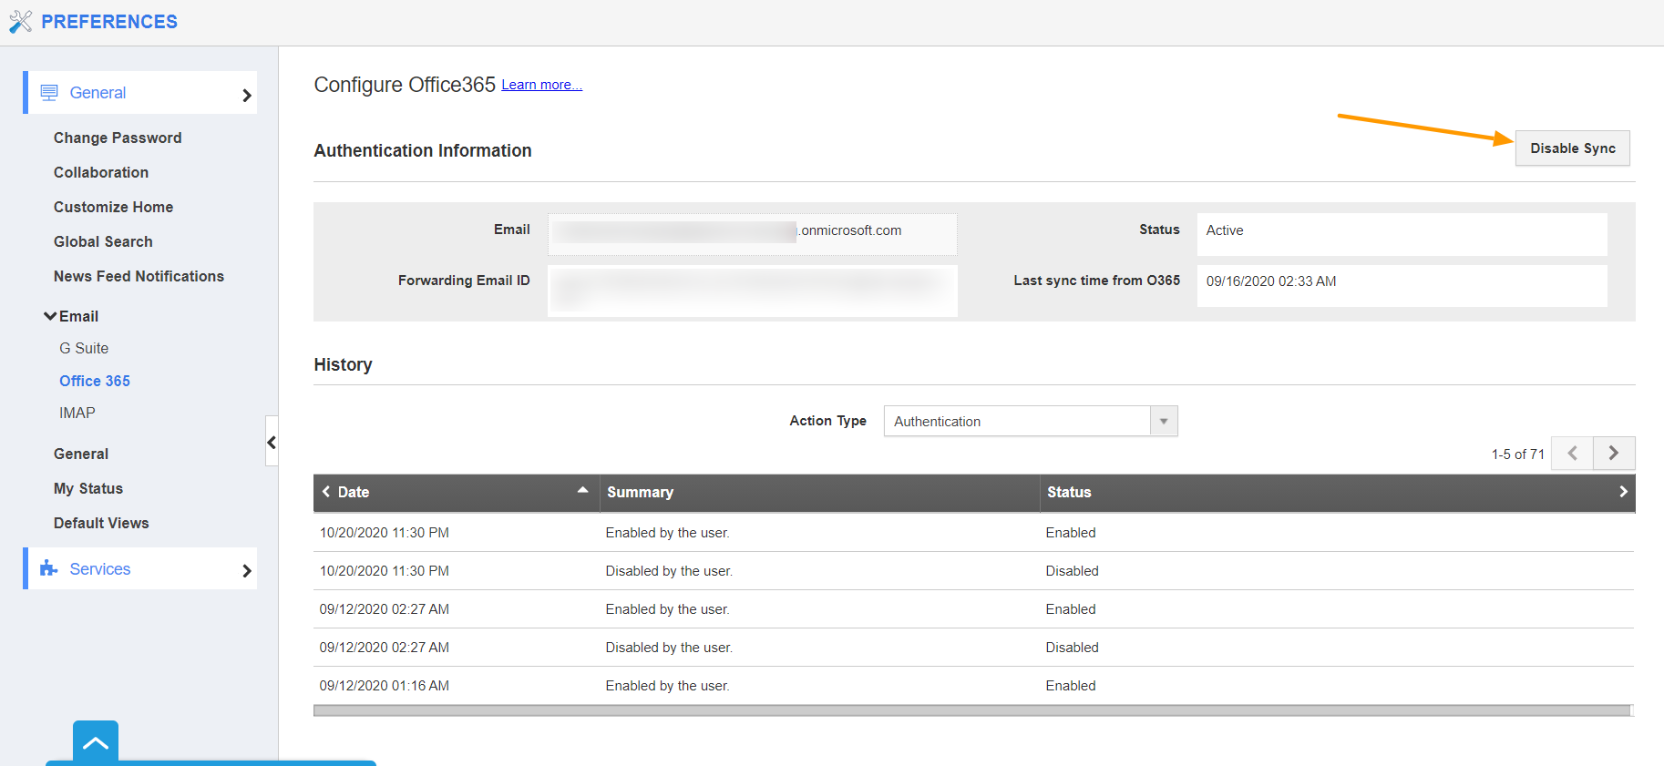Click the Disable Sync button

coord(1572,148)
